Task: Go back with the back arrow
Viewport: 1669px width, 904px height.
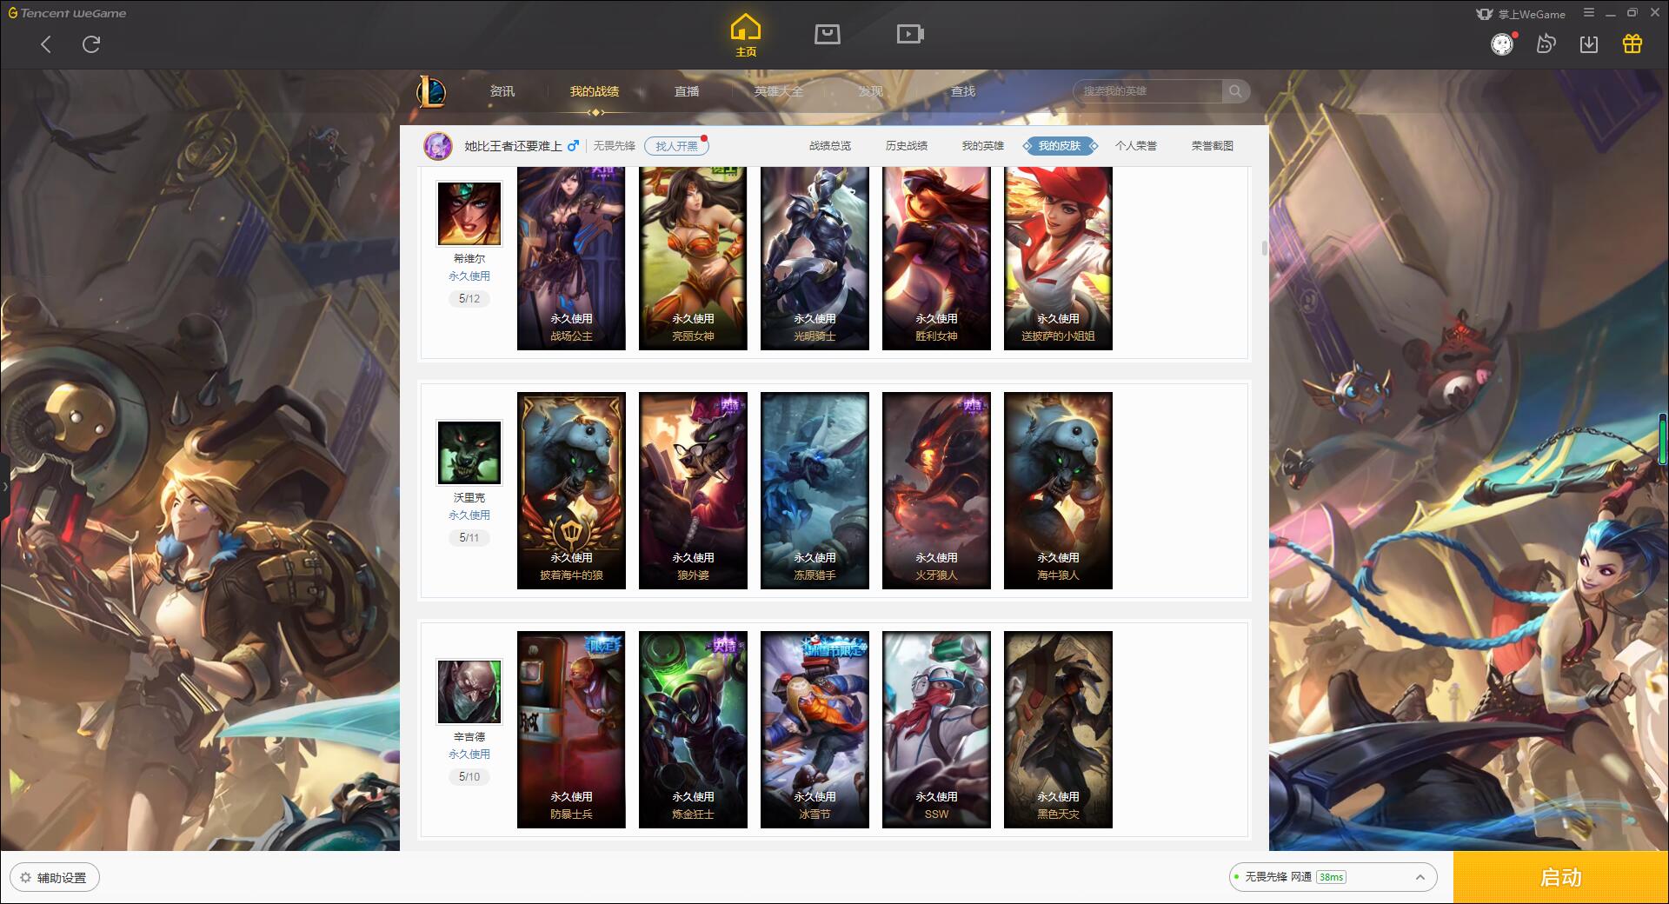Action: coord(46,44)
